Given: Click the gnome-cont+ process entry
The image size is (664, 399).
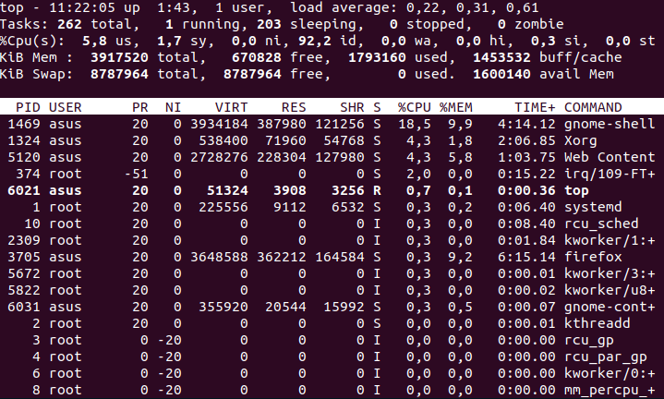Looking at the screenshot, I should [x=332, y=307].
